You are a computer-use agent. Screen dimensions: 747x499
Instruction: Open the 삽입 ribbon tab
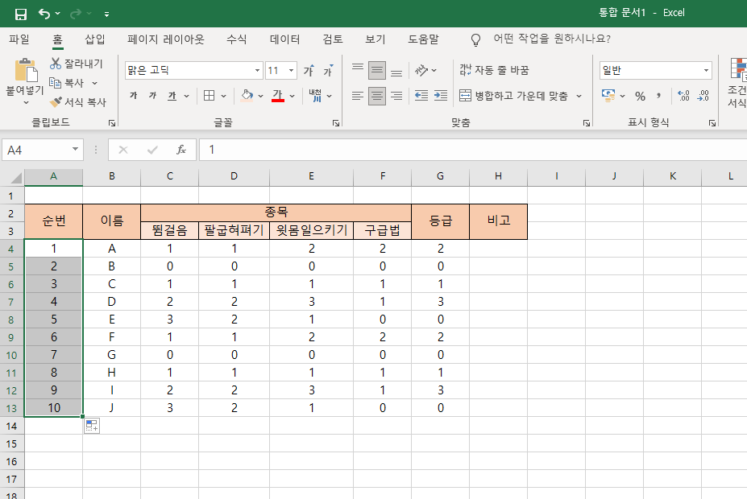tap(93, 38)
